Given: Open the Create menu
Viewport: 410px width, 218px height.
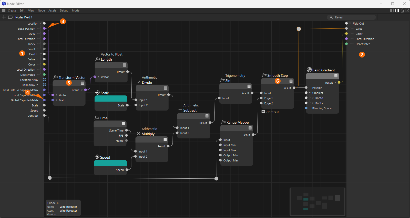Looking at the screenshot, I should coord(12,10).
